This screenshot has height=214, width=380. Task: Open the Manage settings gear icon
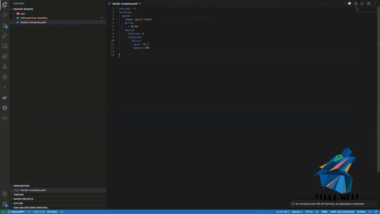point(5,204)
